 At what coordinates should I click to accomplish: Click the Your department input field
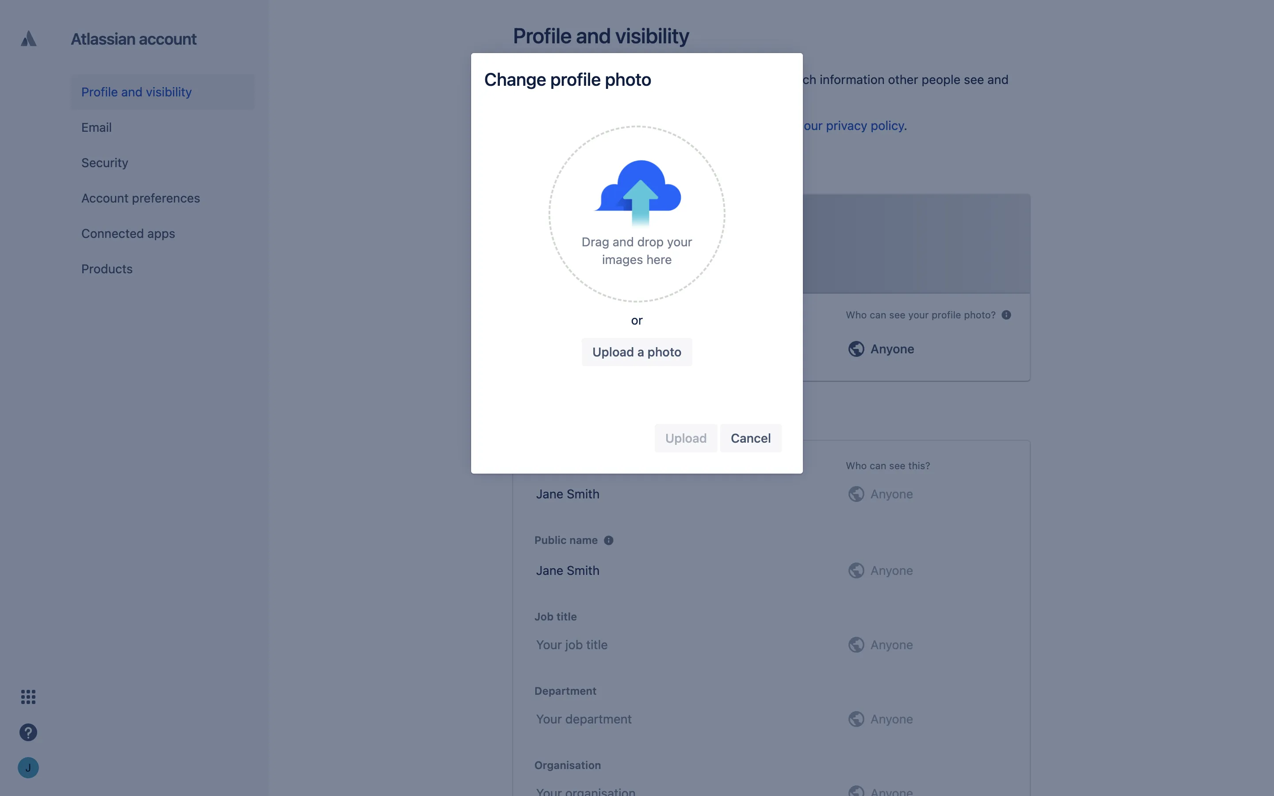(x=584, y=719)
